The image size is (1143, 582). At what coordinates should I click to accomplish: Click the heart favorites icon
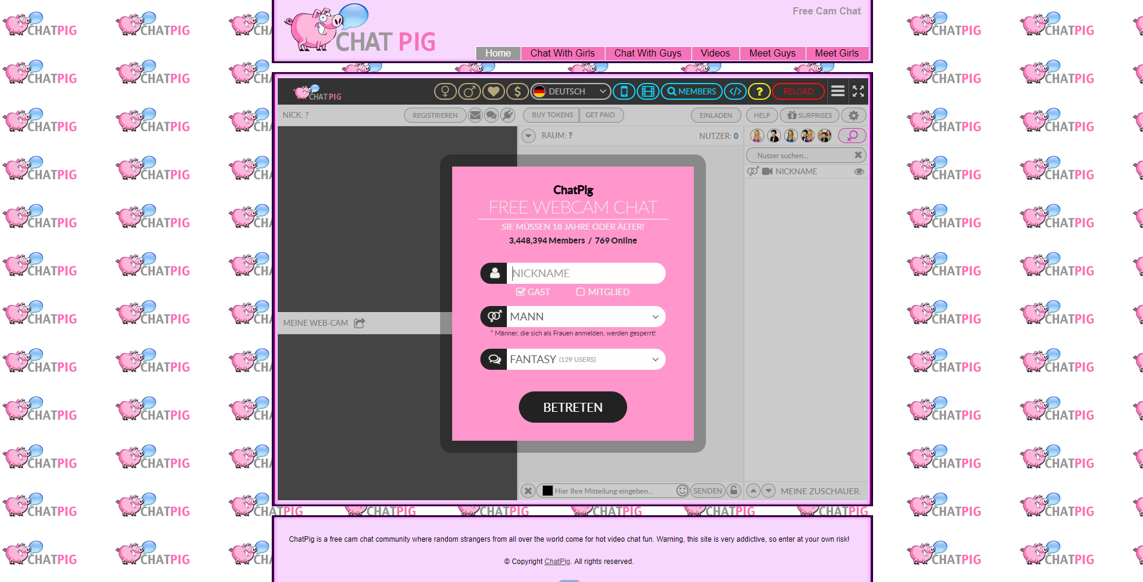click(x=493, y=91)
